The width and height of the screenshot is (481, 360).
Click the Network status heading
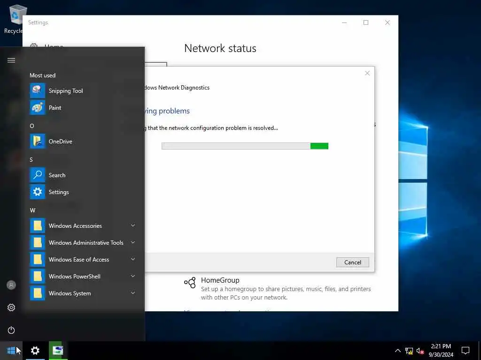click(x=220, y=48)
